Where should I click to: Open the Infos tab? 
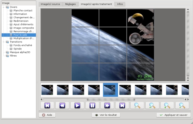(120, 4)
